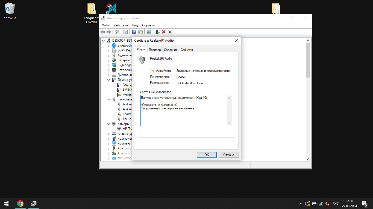This screenshot has width=373, height=209.
Task: Select the Nearby device row
Action: [124, 85]
